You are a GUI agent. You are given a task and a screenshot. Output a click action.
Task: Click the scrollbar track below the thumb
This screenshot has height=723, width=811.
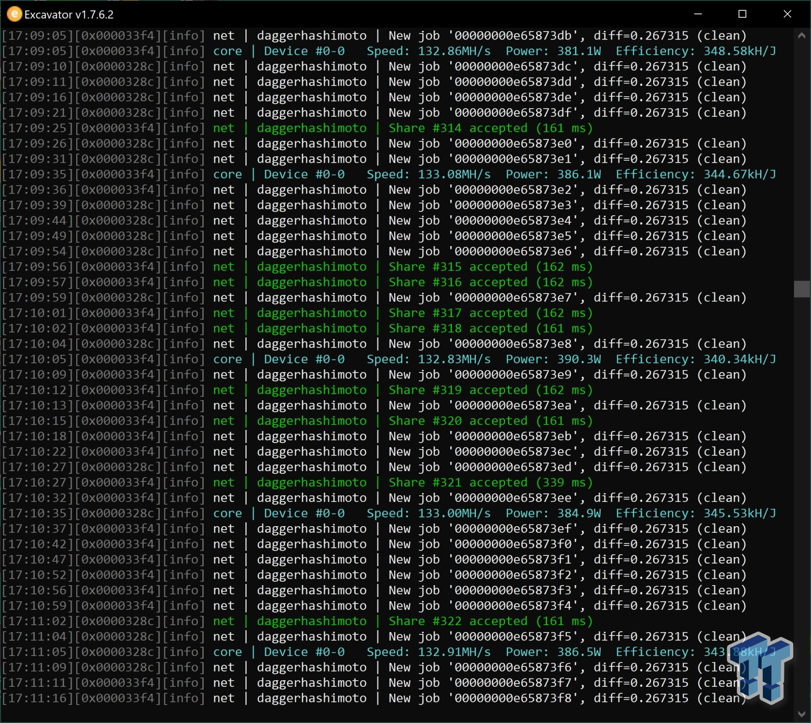(x=801, y=487)
